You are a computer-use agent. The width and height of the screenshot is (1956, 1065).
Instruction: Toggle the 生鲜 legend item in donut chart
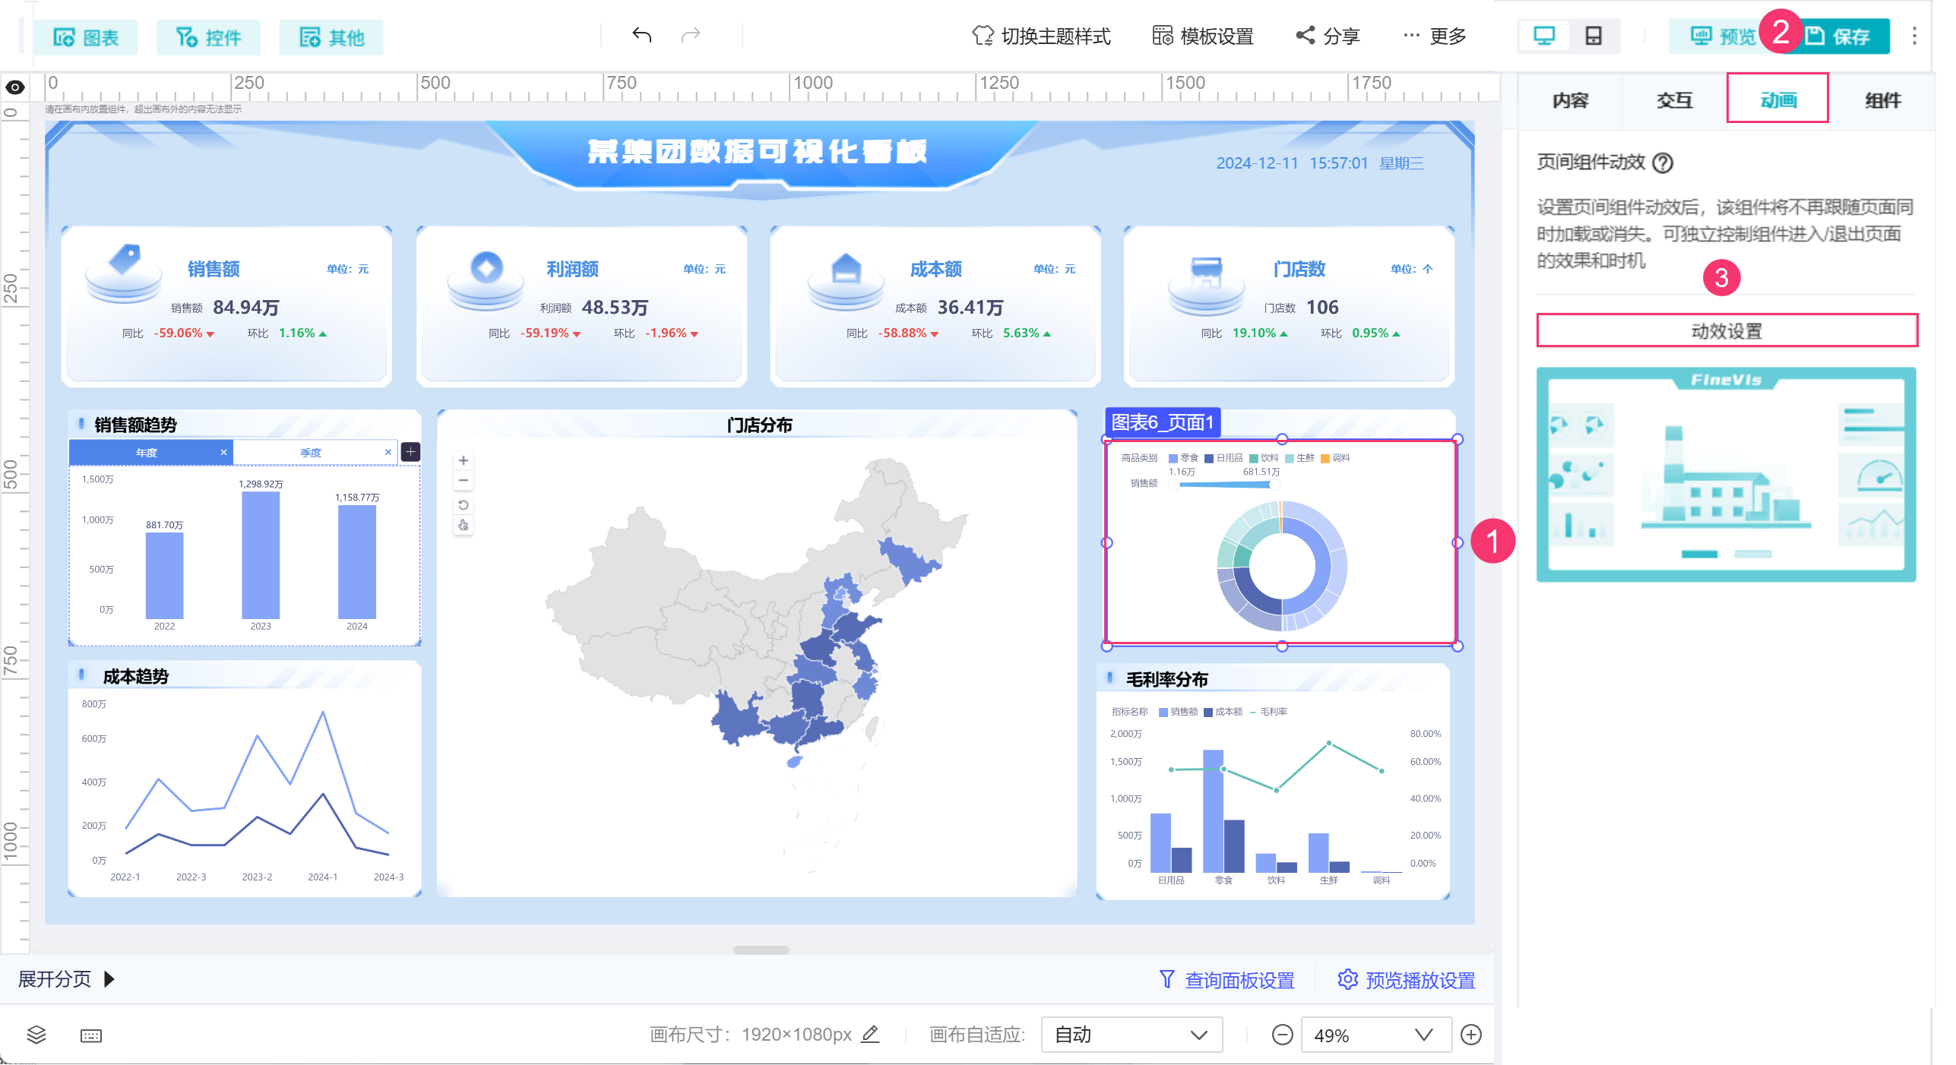coord(1300,458)
